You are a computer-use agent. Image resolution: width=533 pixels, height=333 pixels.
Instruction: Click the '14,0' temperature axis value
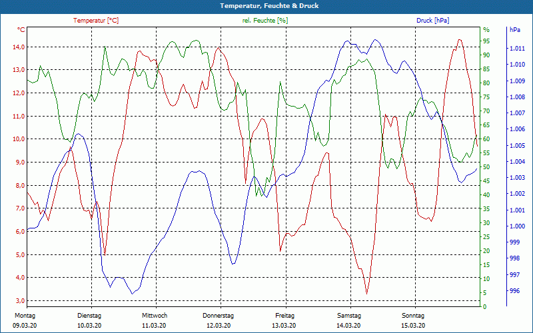19,47
